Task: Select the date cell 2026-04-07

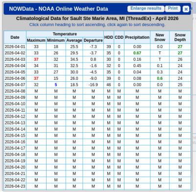Action: [15, 85]
